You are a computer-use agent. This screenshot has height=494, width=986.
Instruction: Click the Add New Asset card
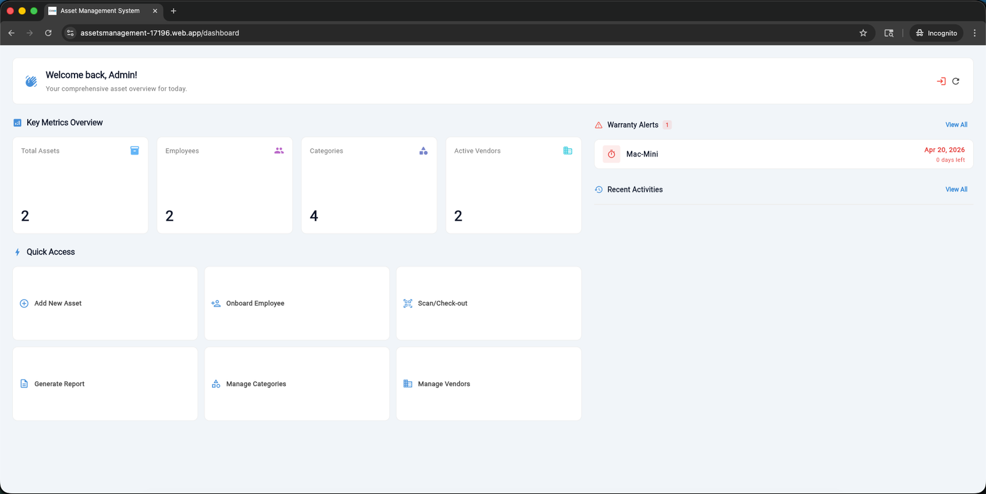click(105, 303)
